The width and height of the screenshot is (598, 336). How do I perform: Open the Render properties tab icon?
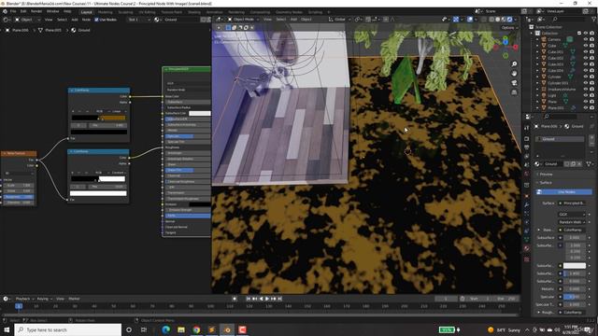click(x=527, y=138)
